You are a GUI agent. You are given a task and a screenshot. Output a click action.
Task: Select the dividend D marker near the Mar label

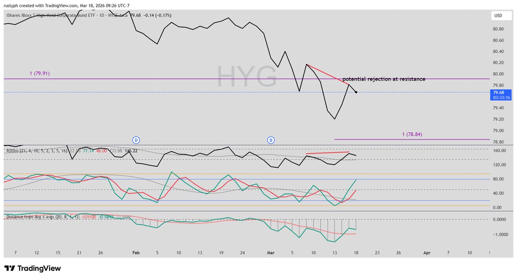pyautogui.click(x=271, y=140)
